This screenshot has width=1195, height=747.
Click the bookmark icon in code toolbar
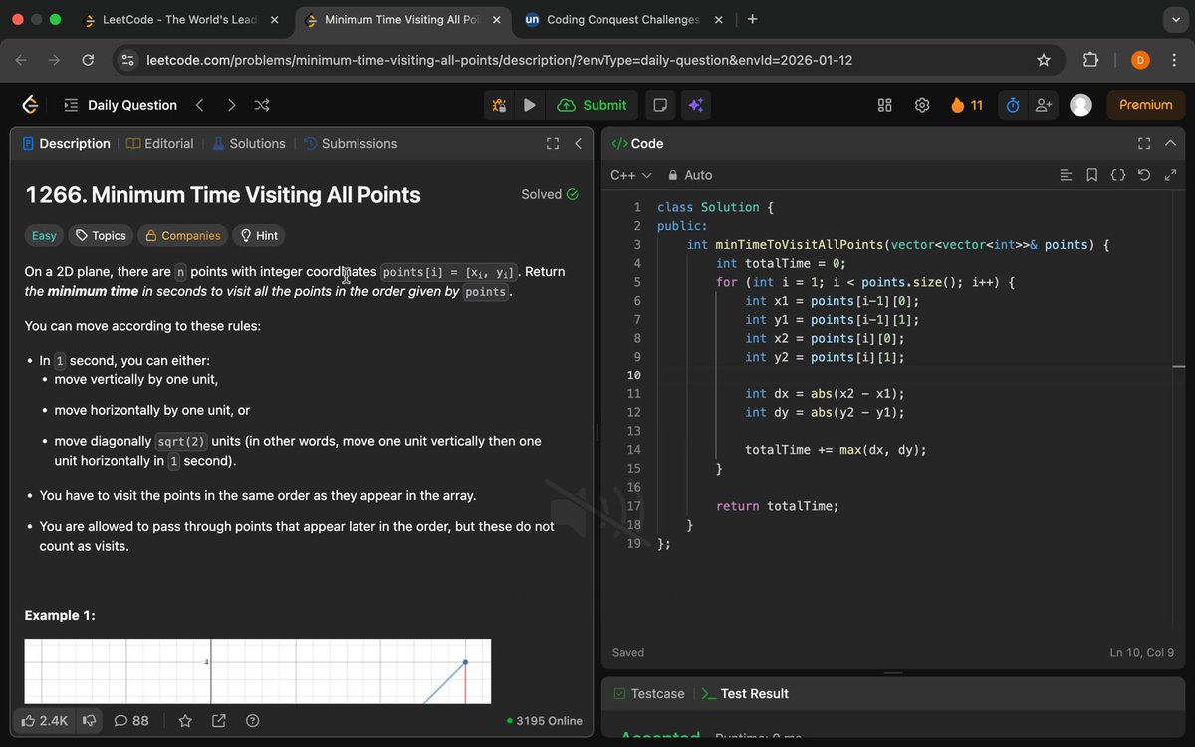tap(1091, 175)
